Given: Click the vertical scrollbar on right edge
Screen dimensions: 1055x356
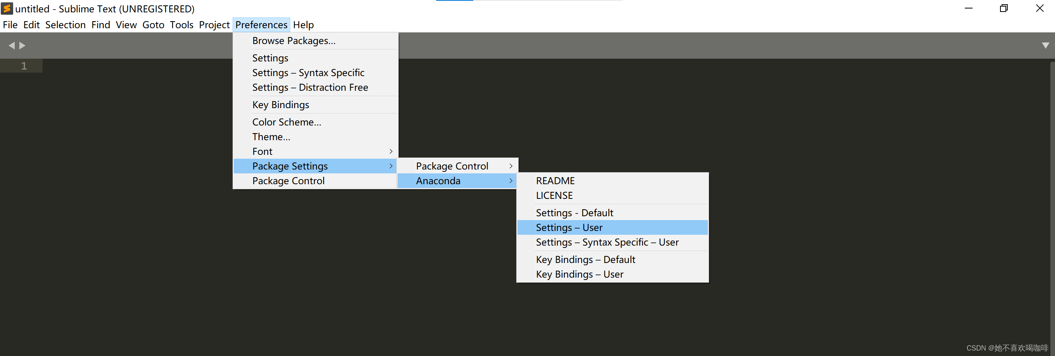Looking at the screenshot, I should point(1052,204).
